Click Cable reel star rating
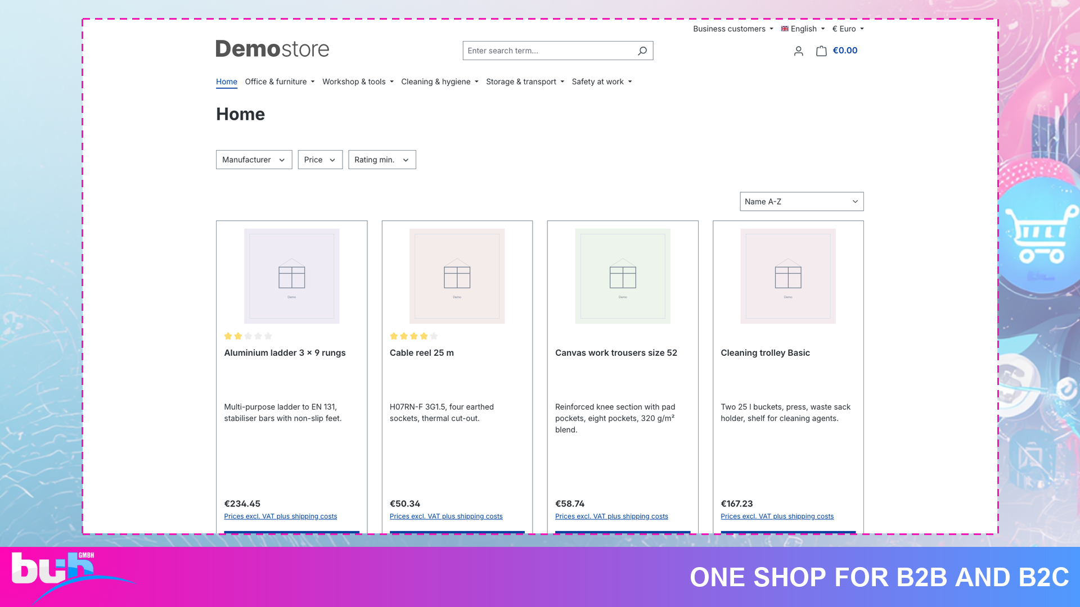 coord(413,336)
